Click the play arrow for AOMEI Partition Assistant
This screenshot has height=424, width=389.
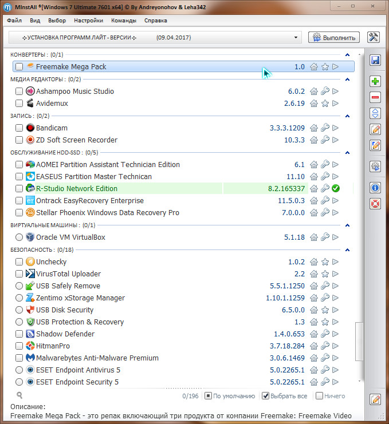click(x=335, y=164)
